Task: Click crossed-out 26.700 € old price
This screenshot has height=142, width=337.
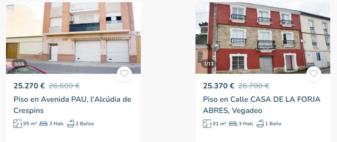Action: tap(254, 86)
